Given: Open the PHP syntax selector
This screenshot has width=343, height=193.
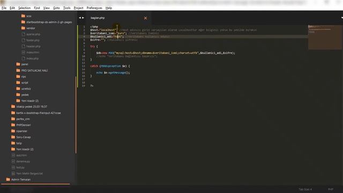Looking at the screenshot, I should point(331,189).
